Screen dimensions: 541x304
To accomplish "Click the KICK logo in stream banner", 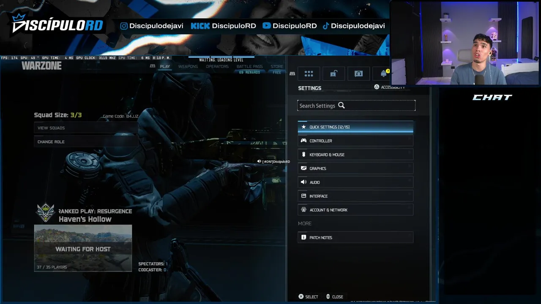I will [x=200, y=26].
